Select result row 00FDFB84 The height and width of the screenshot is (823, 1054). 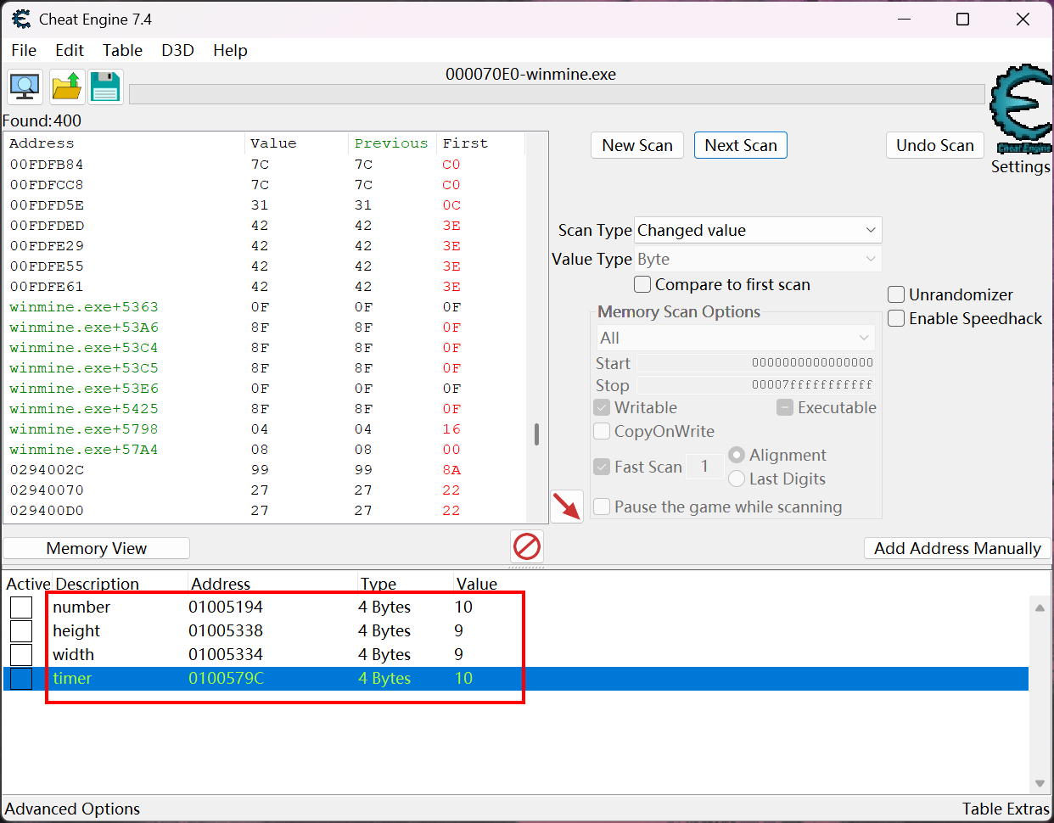coord(265,165)
